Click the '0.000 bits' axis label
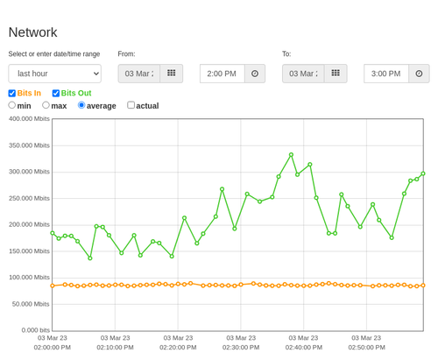This screenshot has width=438, height=353. pos(36,330)
